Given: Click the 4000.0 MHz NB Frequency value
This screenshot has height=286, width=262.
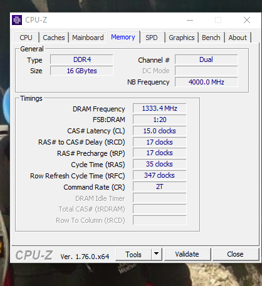Looking at the screenshot, I should coord(206,82).
